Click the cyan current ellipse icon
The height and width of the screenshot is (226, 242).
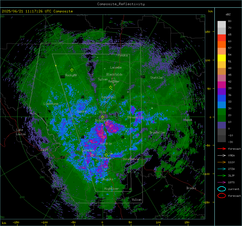(x=222, y=189)
